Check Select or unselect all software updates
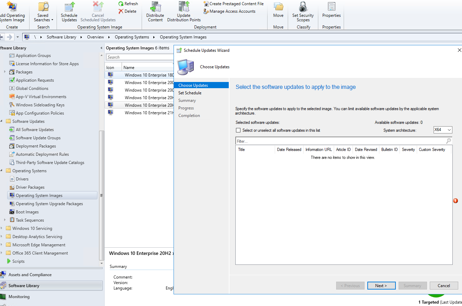The height and width of the screenshot is (306, 462). [238, 130]
